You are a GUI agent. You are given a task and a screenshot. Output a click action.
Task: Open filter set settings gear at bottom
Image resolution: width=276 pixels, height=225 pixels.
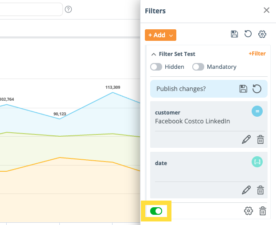pyautogui.click(x=249, y=211)
